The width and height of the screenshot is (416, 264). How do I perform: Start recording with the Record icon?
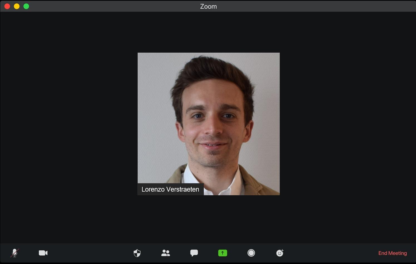(x=251, y=253)
